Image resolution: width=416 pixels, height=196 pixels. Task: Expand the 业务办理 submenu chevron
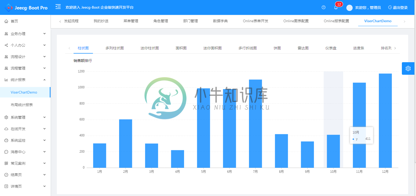(x=45, y=34)
